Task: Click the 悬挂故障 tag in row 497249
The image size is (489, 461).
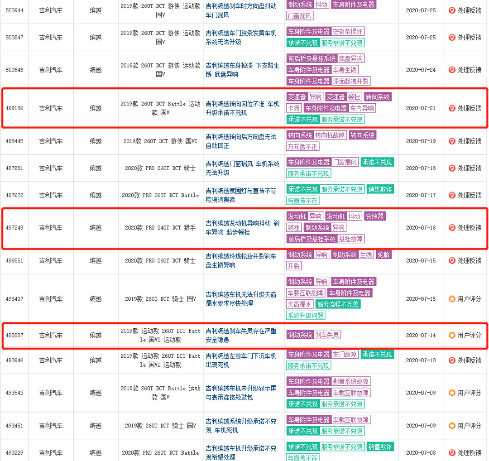Action: pyautogui.click(x=351, y=239)
